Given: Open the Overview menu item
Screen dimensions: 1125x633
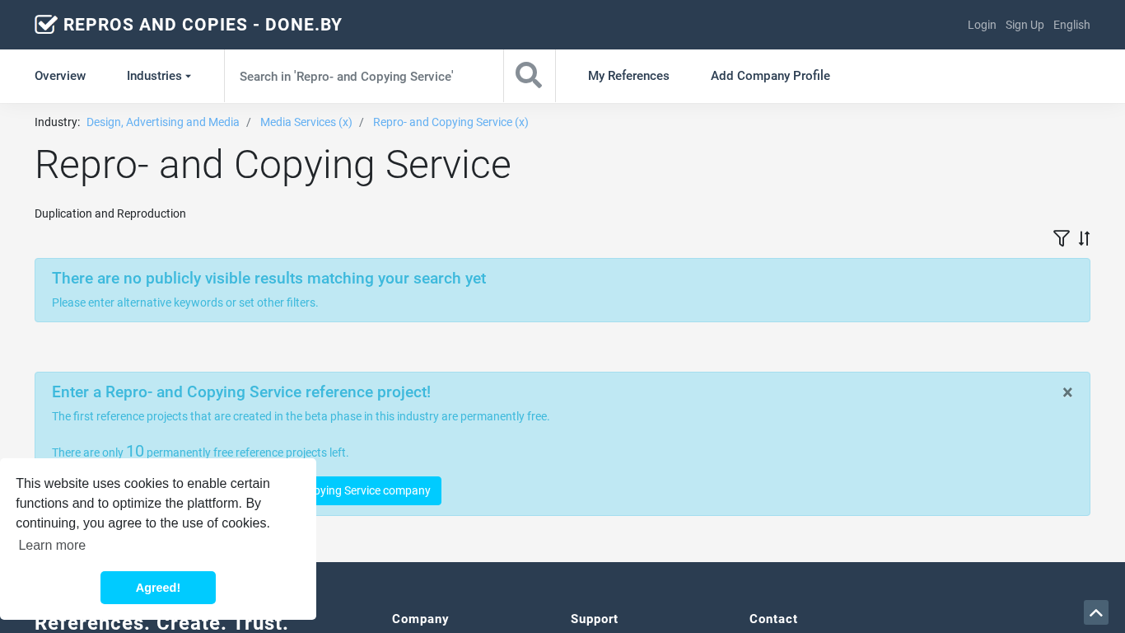Looking at the screenshot, I should [60, 76].
